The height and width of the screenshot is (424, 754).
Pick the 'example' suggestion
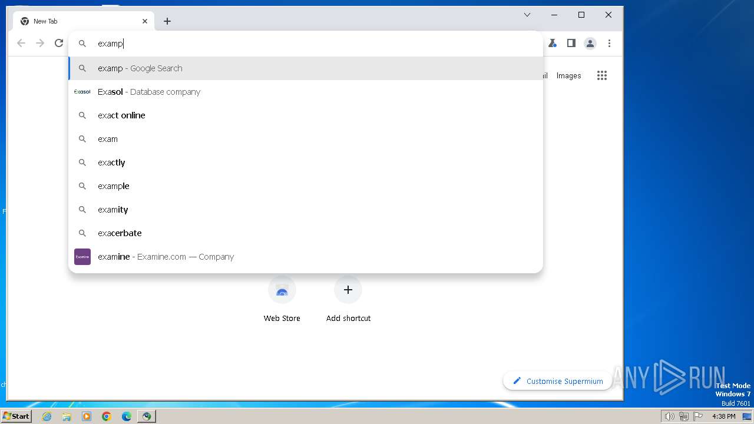306,186
